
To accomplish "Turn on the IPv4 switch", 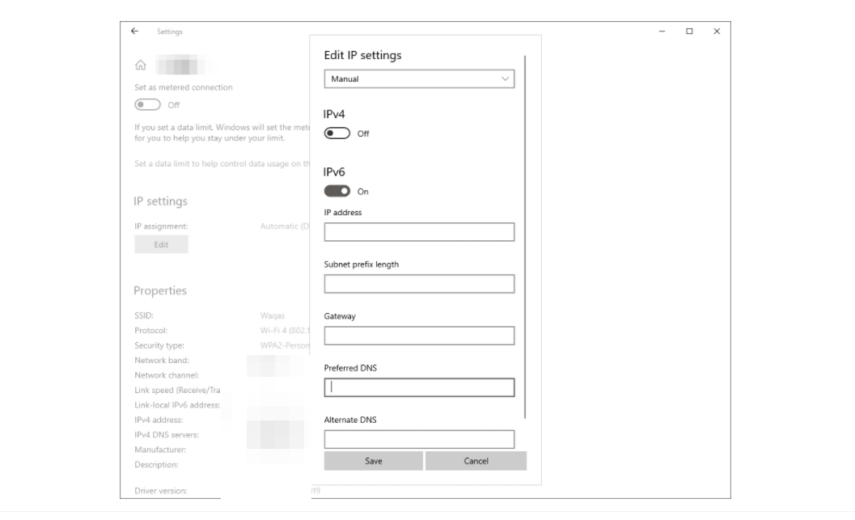I will click(x=337, y=134).
